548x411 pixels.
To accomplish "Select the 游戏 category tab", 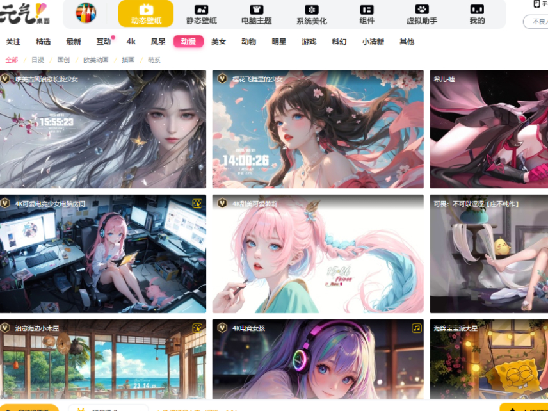I will pos(309,42).
